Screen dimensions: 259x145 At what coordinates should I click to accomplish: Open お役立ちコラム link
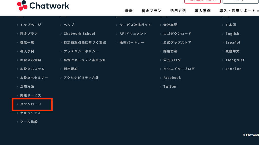(32, 69)
